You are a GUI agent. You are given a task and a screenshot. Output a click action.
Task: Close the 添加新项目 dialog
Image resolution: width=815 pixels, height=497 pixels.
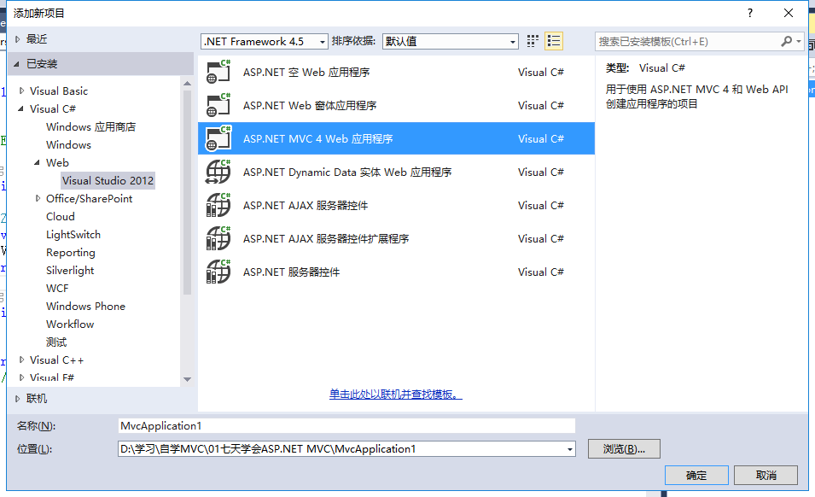789,13
